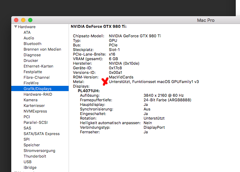Open the FireWire entry

[31, 83]
